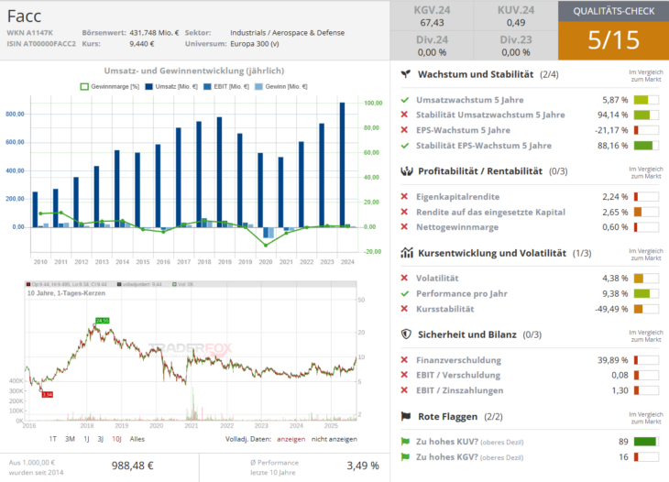Click Universum value Europa 300 (v)
This screenshot has height=482, width=669.
pos(254,43)
